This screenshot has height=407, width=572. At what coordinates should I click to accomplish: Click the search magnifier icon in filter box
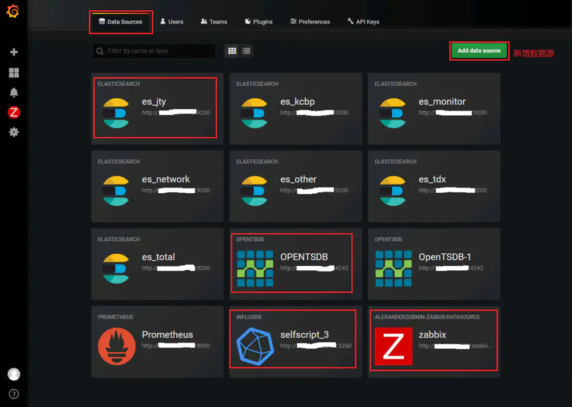[x=100, y=51]
